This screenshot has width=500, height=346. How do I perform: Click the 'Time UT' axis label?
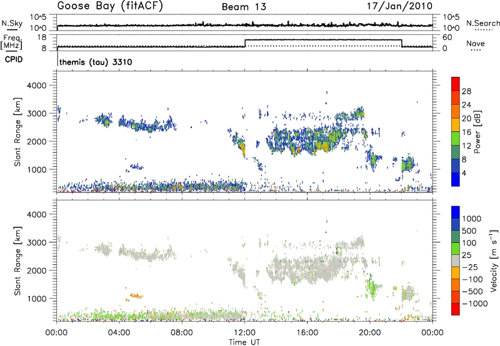tap(244, 342)
